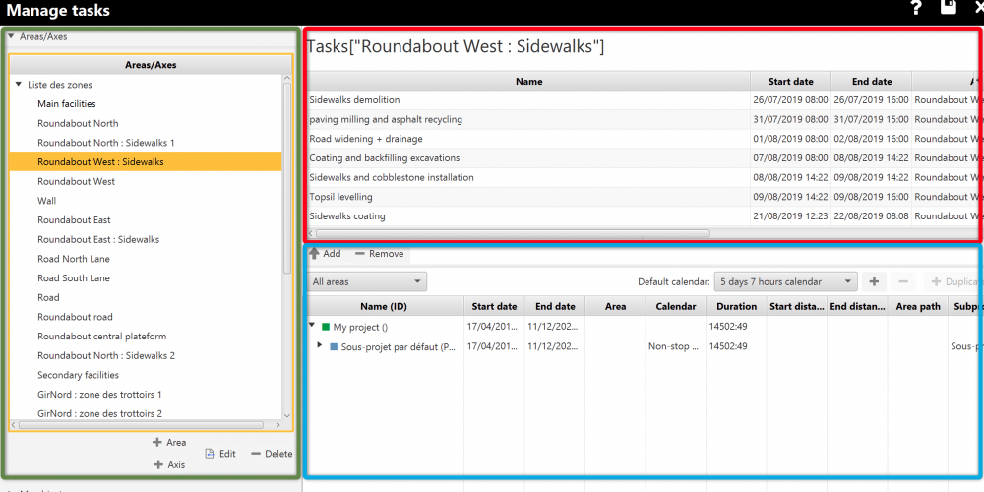Select the Sidewalks coating task
This screenshot has width=984, height=492.
(x=644, y=216)
